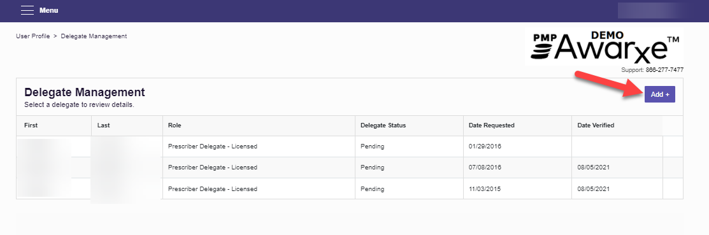Click the Menu label in top bar
This screenshot has width=709, height=235.
(x=48, y=10)
